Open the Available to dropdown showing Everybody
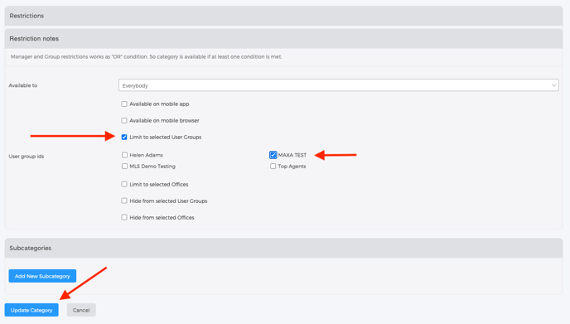570x324 pixels. coord(338,85)
